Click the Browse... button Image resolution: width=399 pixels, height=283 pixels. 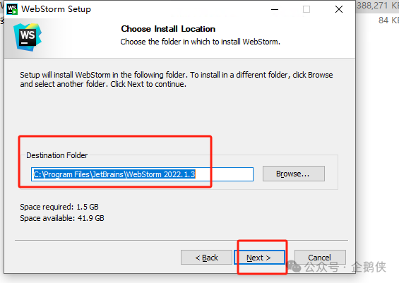point(294,174)
